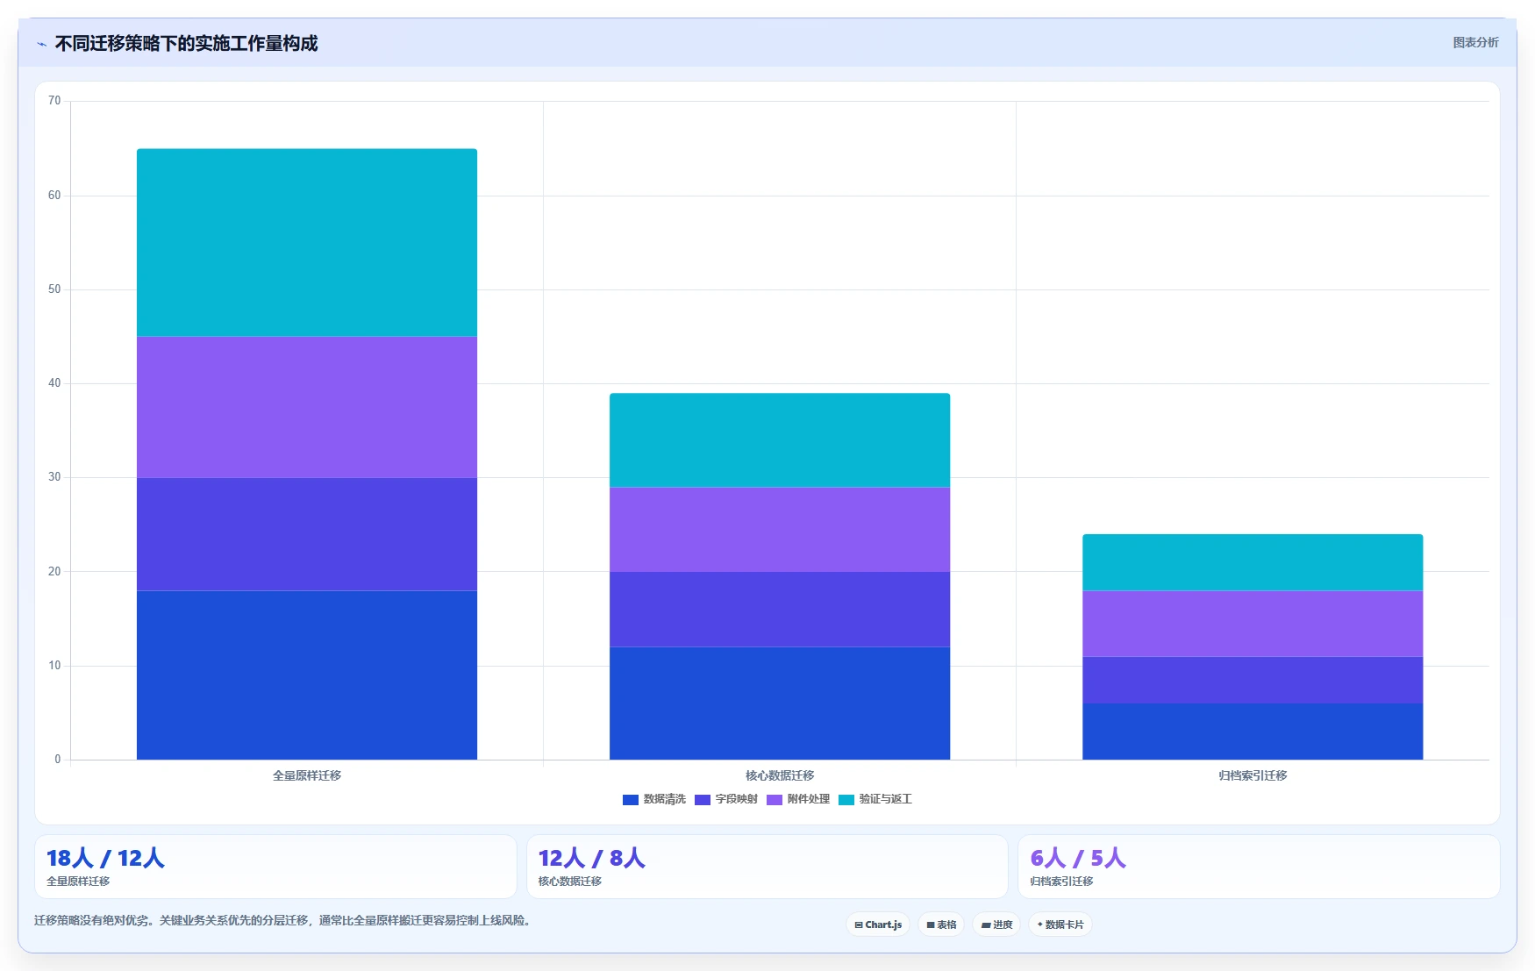
Task: Open the 18人 / 12人 stat card
Action: (275, 867)
